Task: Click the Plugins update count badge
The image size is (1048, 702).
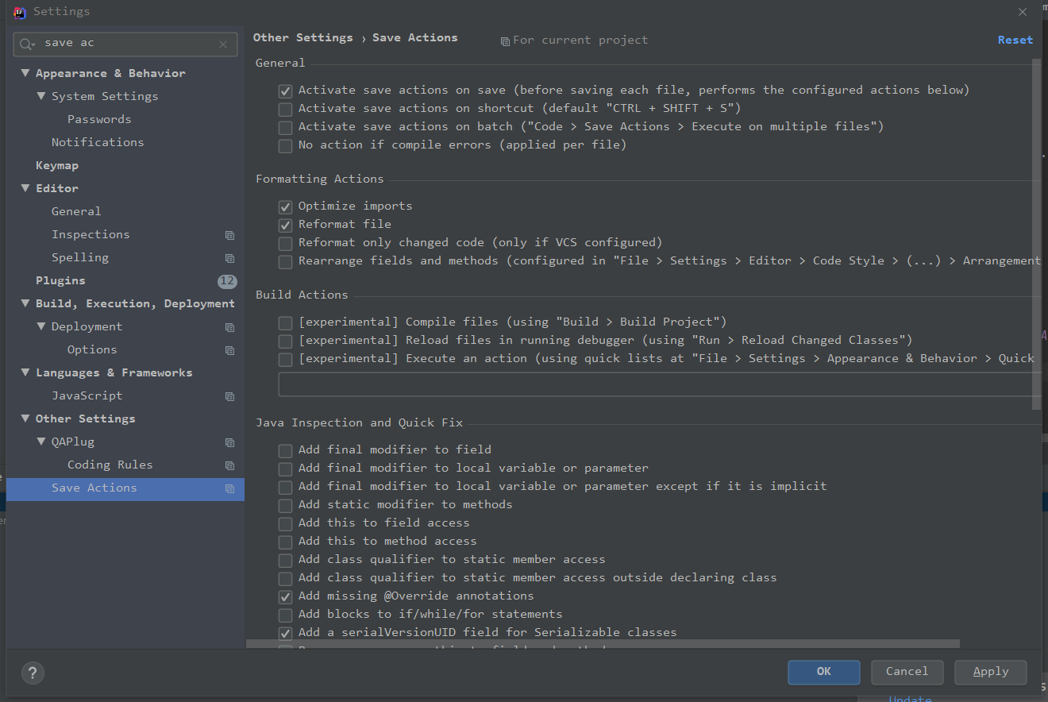Action: coord(227,281)
